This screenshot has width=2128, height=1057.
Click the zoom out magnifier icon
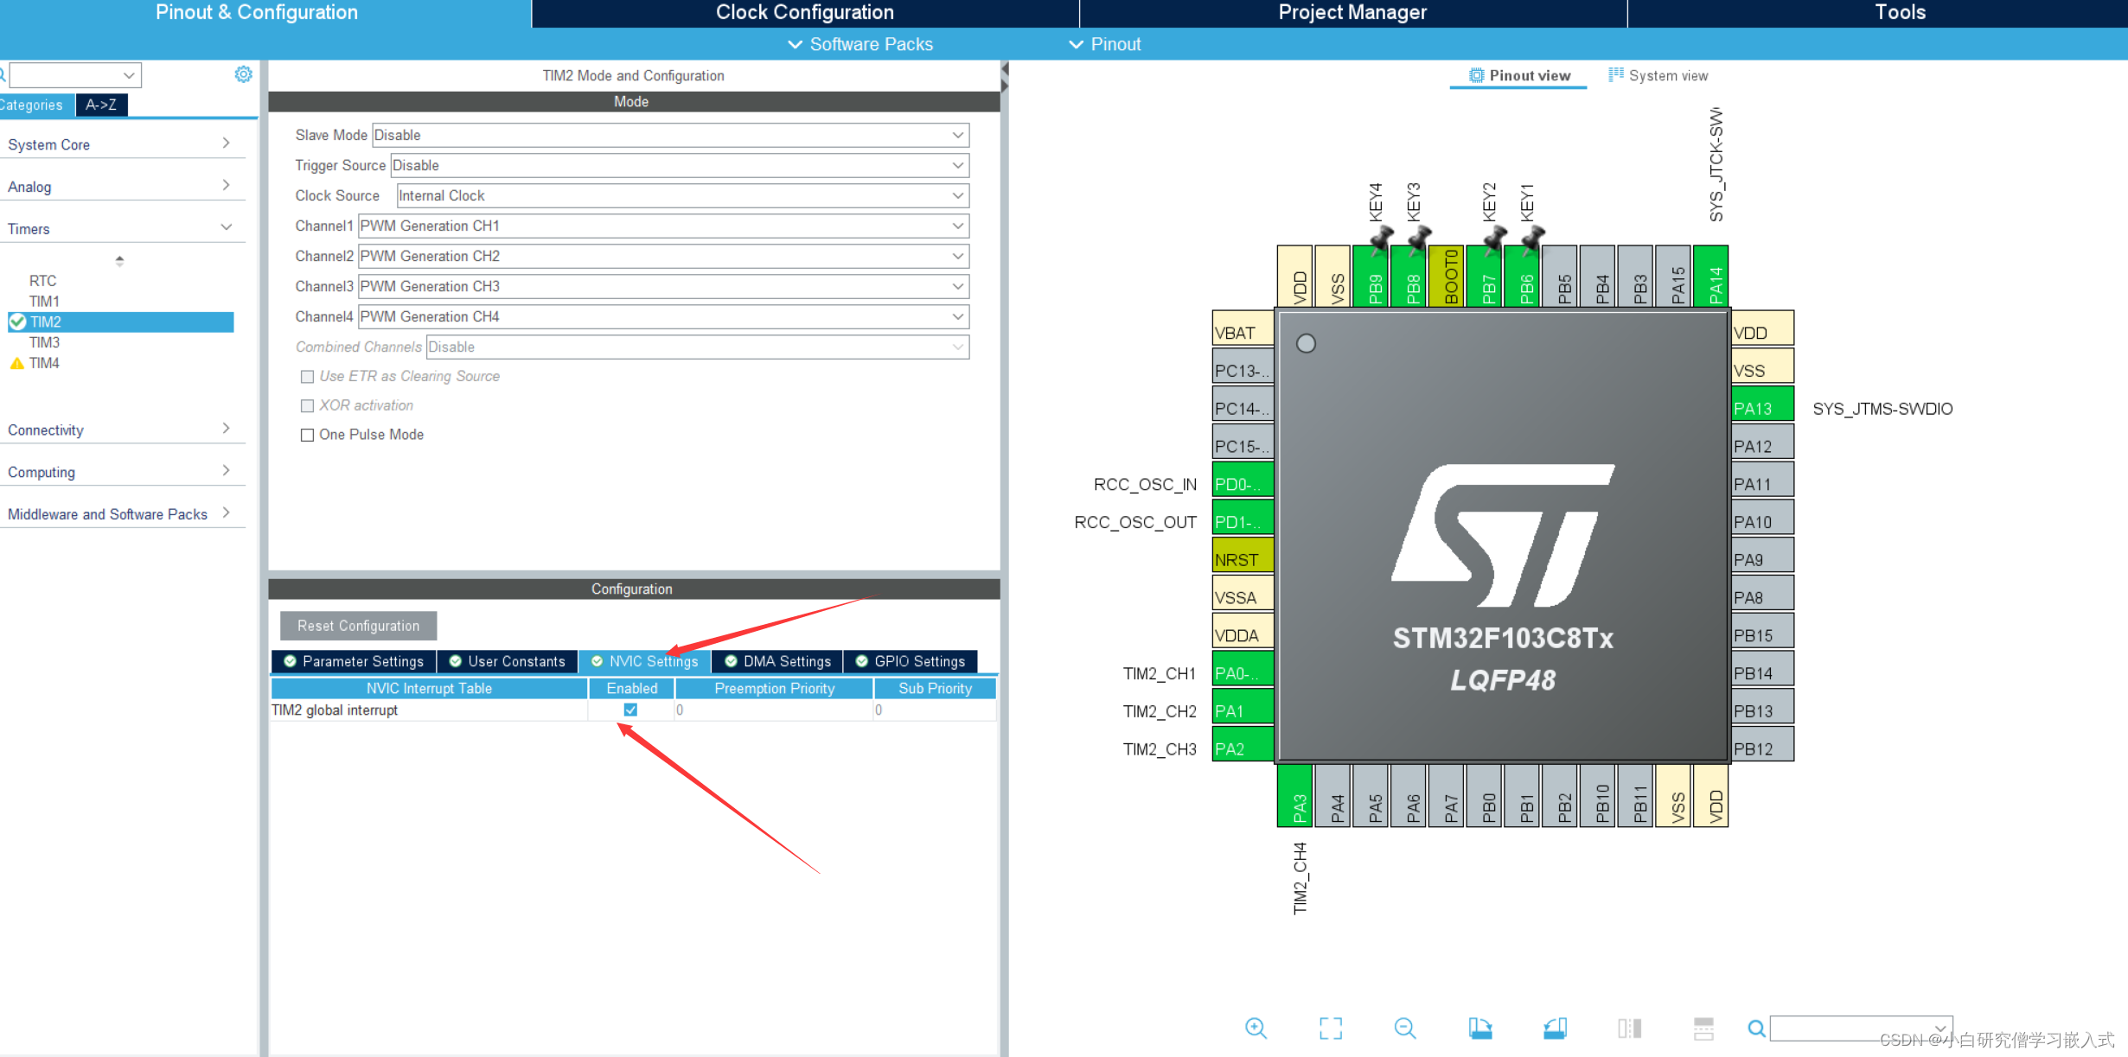pyautogui.click(x=1405, y=1028)
